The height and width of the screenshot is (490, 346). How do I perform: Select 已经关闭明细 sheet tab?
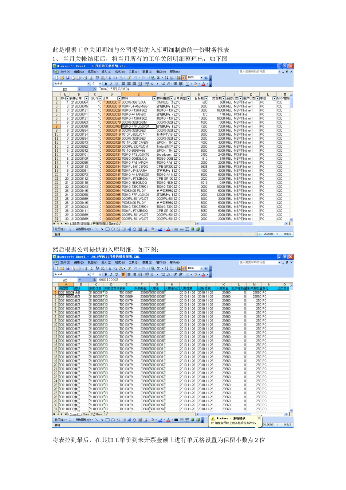80,223
